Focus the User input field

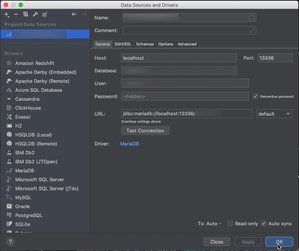185,83
